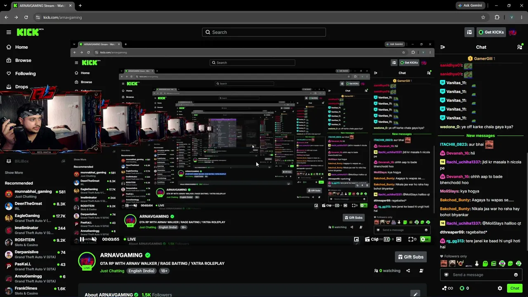The width and height of the screenshot is (528, 297).
Task: Click the green Chat send button
Action: [x=514, y=288]
